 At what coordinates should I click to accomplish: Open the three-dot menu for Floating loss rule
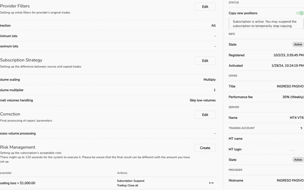tap(211, 183)
